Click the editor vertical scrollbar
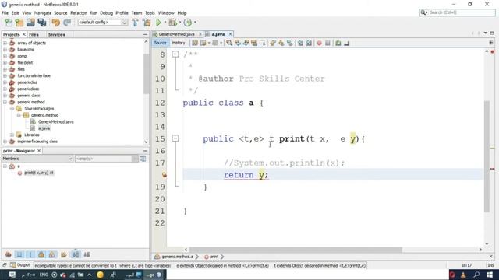 click(487, 156)
